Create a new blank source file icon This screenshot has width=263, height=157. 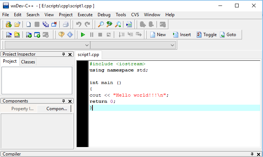(28, 24)
